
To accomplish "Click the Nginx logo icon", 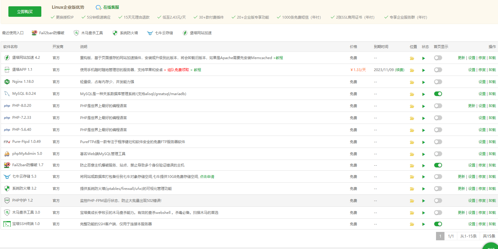I will point(7,82).
